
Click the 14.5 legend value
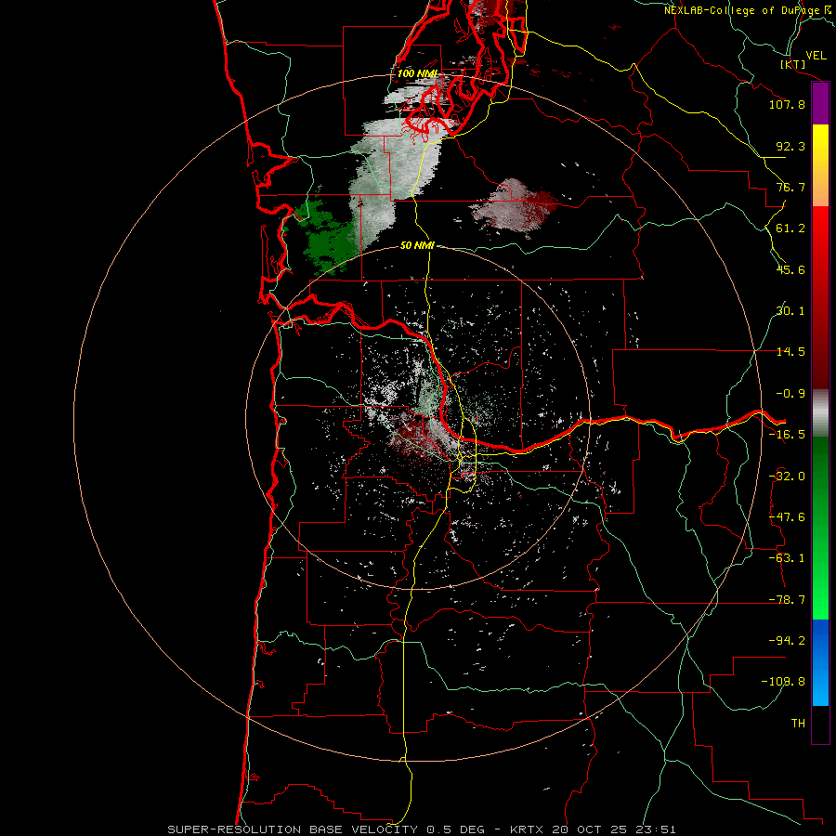pyautogui.click(x=790, y=352)
